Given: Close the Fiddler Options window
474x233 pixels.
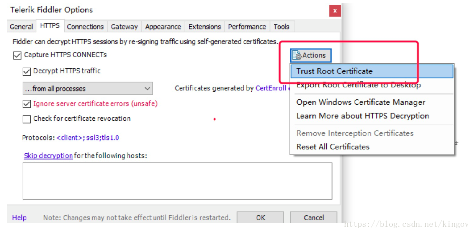Looking at the screenshot, I should (x=335, y=11).
